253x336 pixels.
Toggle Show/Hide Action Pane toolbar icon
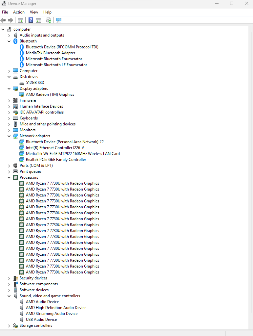[x=38, y=20]
